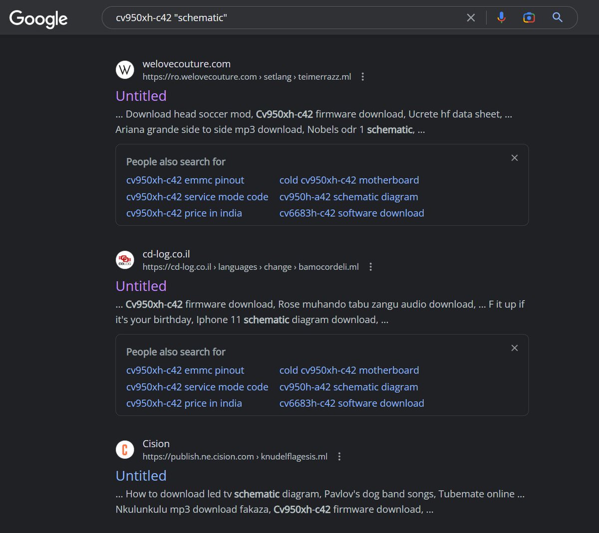The image size is (599, 533).
Task: Open Google Lens image search camera icon
Action: pos(528,17)
